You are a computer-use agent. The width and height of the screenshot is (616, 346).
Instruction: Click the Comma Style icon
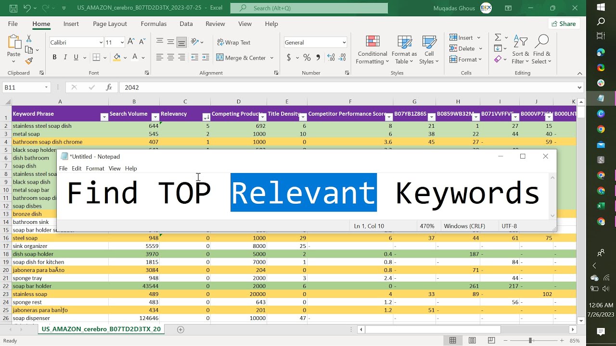(318, 58)
